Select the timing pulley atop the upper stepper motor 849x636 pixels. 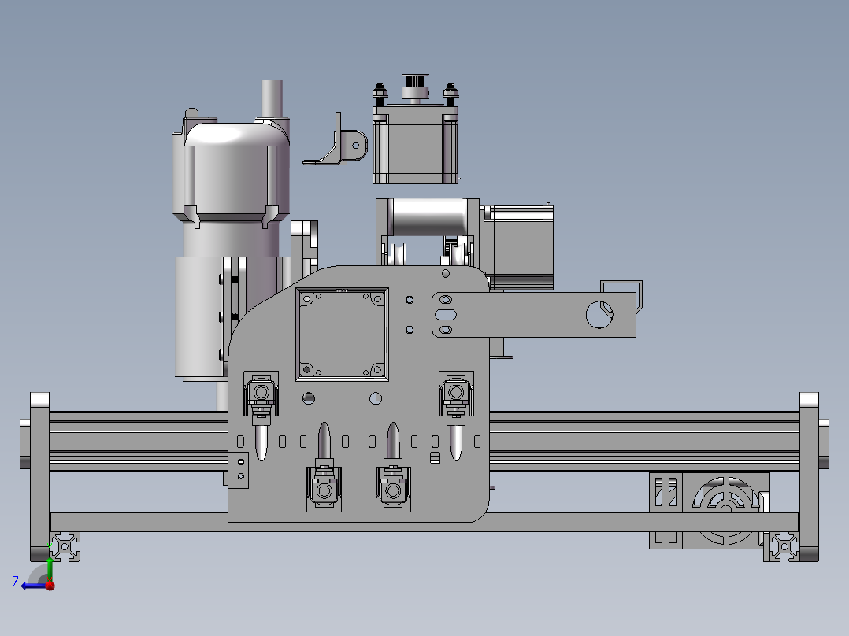tap(415, 87)
